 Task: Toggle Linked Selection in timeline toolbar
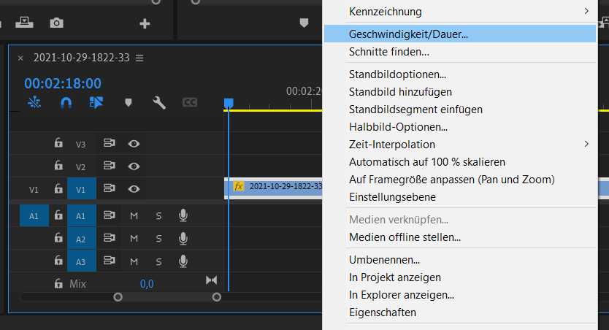(96, 103)
